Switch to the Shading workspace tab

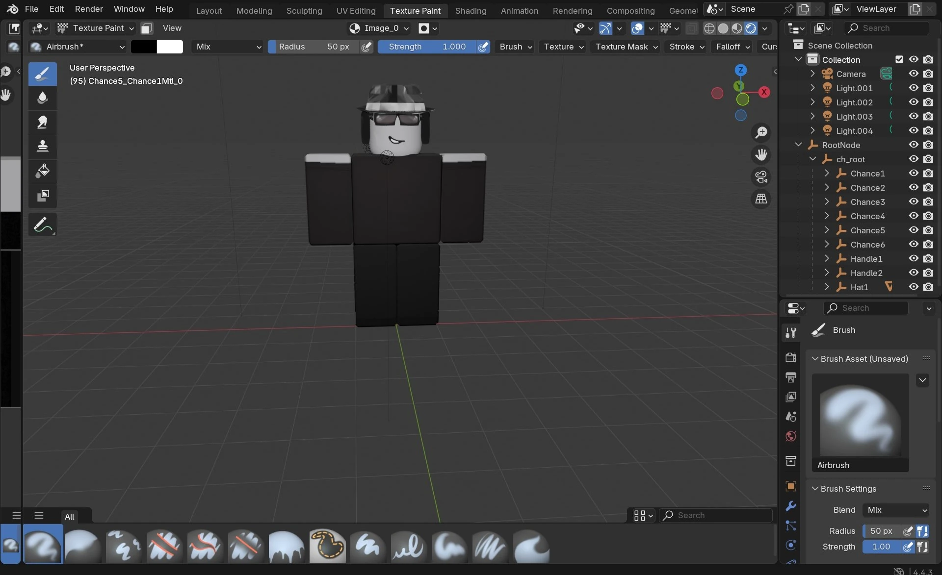point(470,10)
